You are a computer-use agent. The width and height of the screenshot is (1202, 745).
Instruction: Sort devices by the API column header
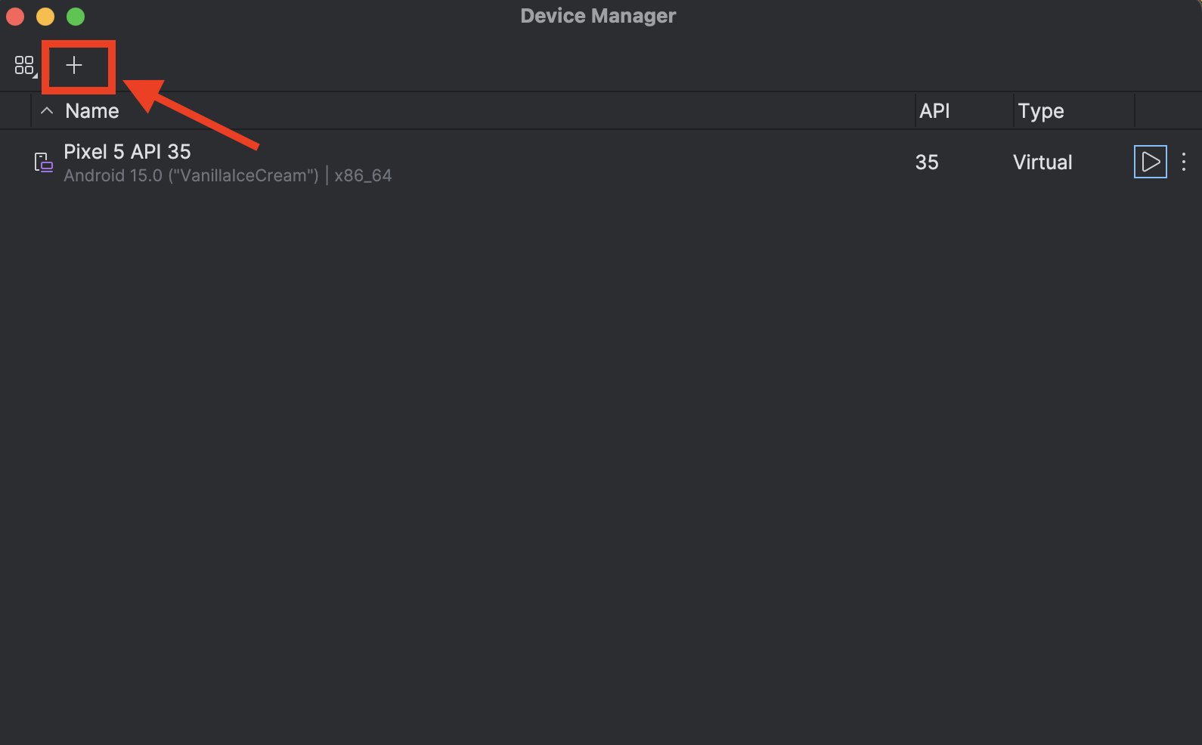pyautogui.click(x=934, y=111)
